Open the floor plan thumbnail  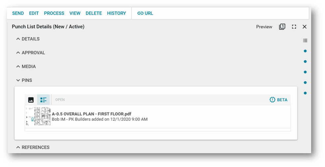point(39,116)
